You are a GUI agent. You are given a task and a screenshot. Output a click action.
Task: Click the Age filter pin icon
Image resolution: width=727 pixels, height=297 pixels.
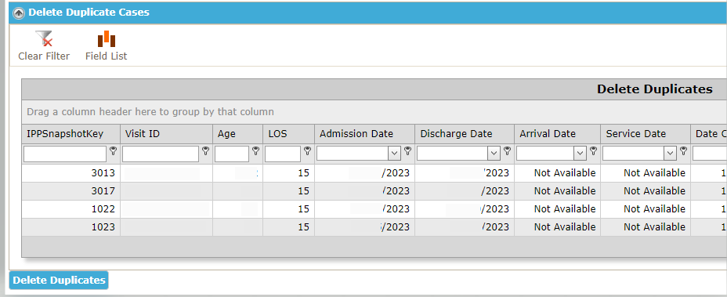(x=255, y=150)
